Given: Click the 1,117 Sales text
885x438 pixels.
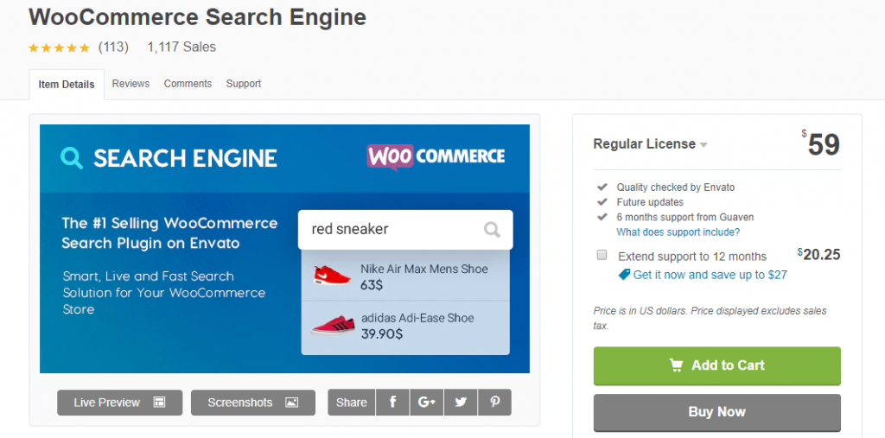Looking at the screenshot, I should click(181, 47).
